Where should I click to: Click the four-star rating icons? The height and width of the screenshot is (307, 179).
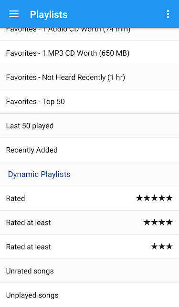click(x=158, y=222)
